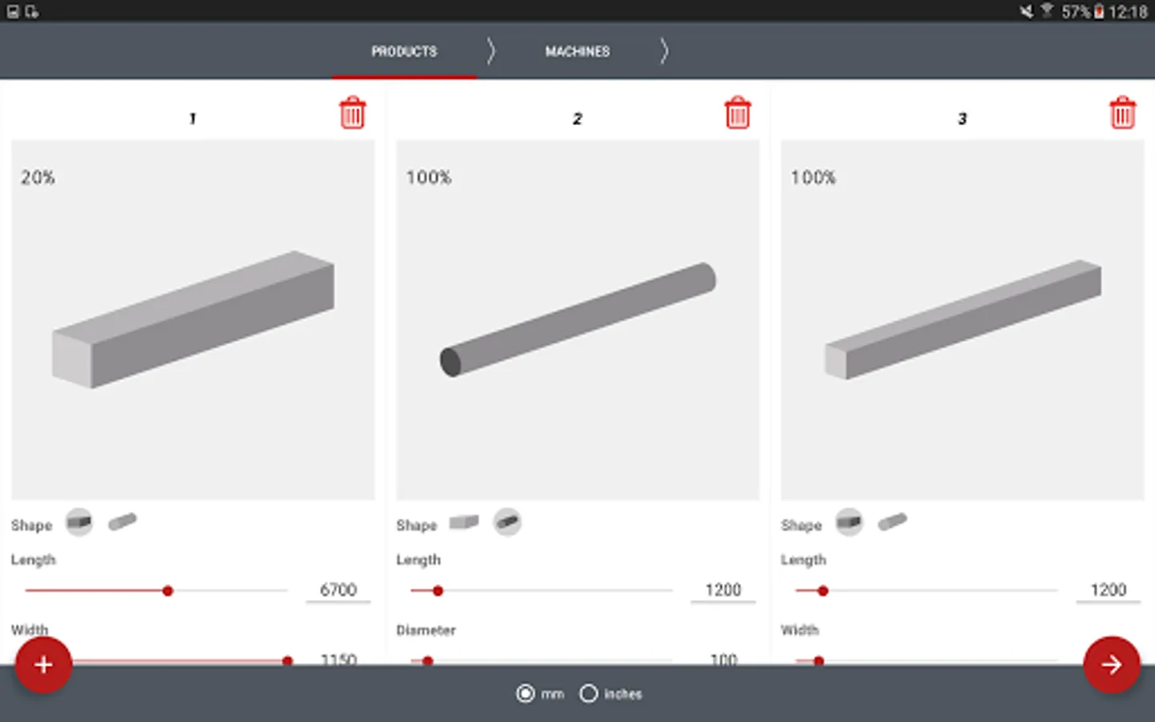
Task: Click the 20% label on product 1
Action: 38,177
